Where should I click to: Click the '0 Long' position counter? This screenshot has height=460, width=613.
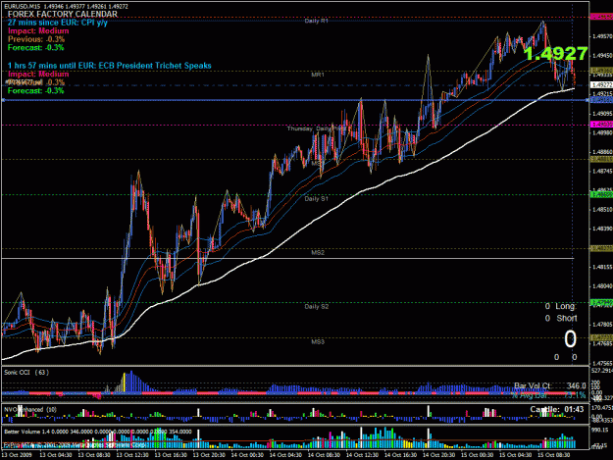coord(561,306)
